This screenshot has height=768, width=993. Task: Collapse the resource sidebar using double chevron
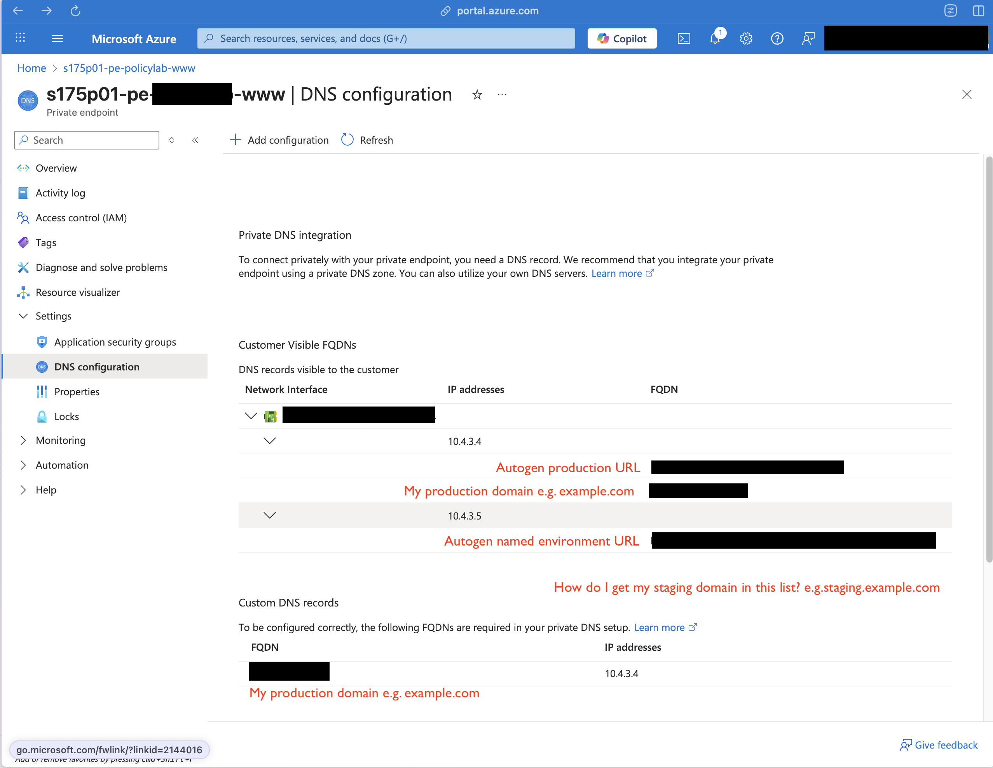point(195,140)
